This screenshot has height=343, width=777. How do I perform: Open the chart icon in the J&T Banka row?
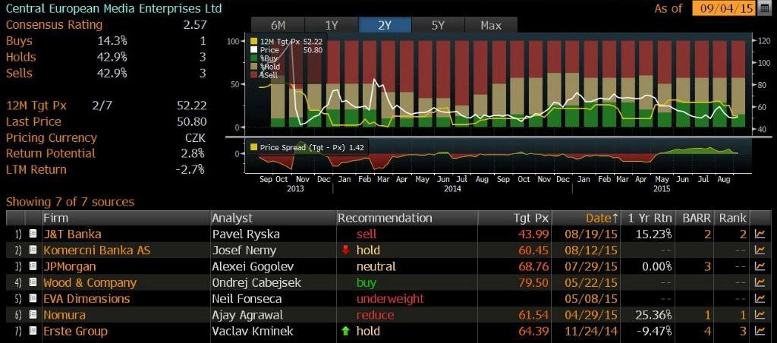760,234
